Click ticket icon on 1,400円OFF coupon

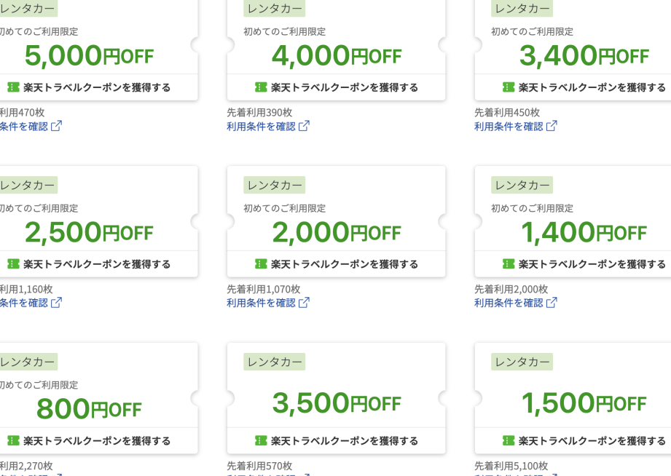point(509,264)
